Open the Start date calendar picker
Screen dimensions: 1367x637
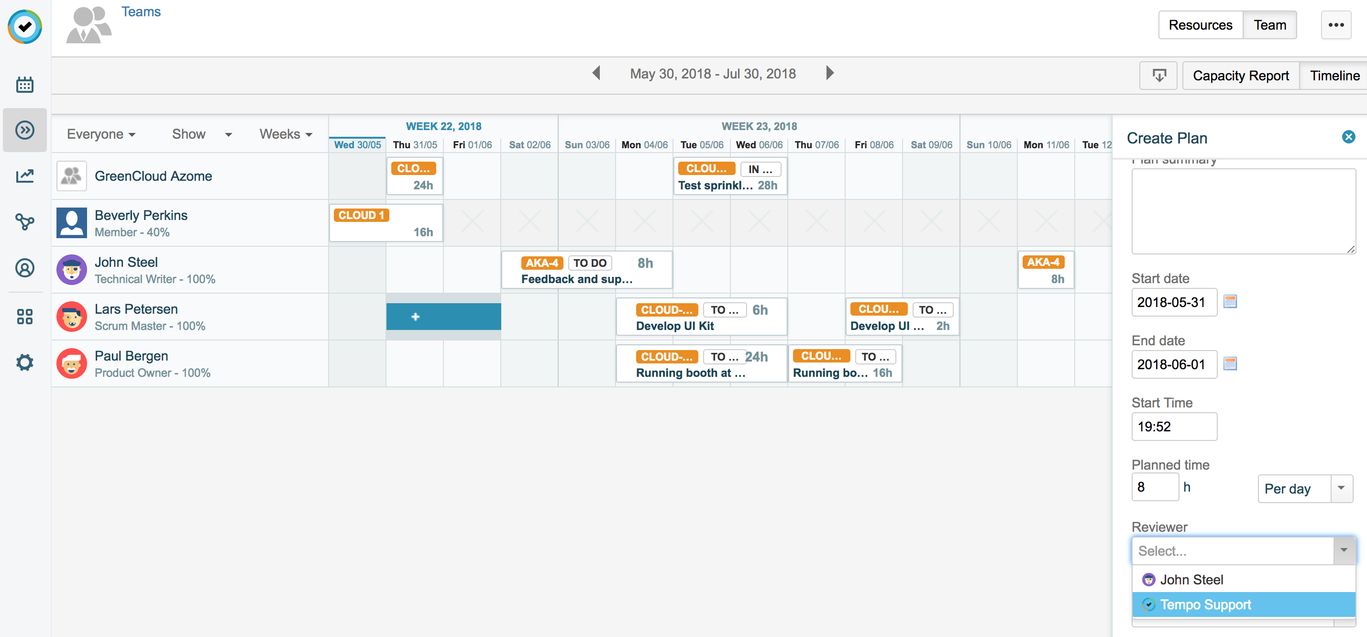point(1230,302)
